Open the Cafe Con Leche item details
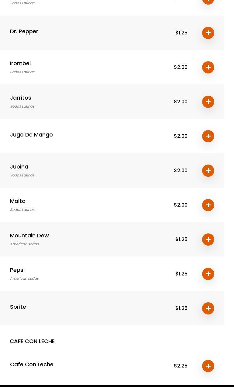The width and height of the screenshot is (234, 387). click(x=32, y=364)
